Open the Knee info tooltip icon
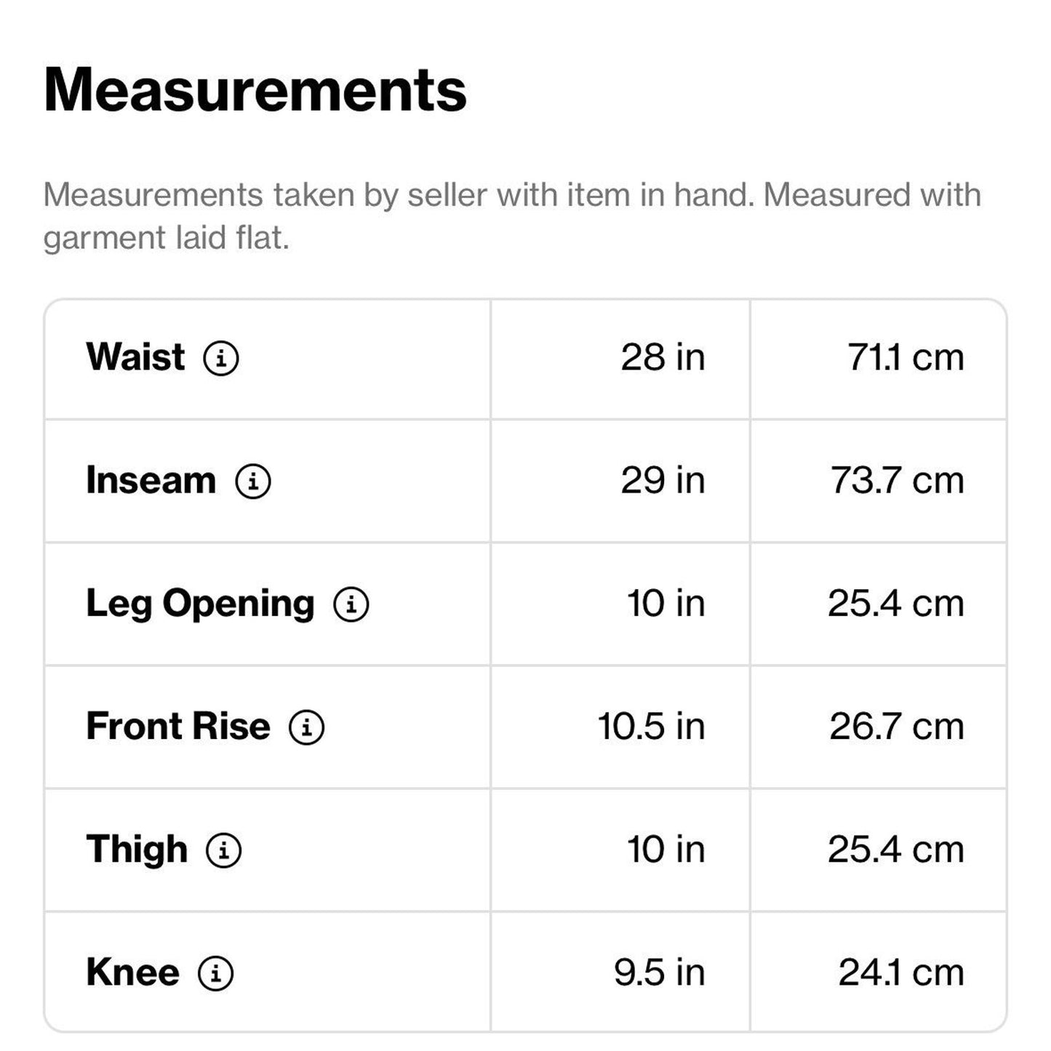 tap(216, 973)
